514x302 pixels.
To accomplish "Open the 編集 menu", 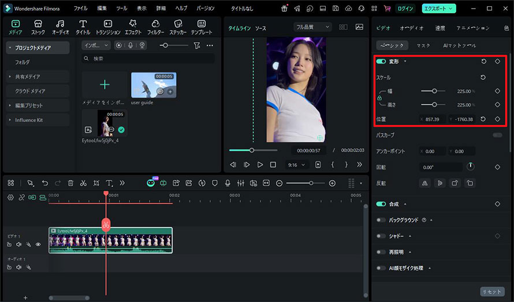I will click(x=102, y=9).
